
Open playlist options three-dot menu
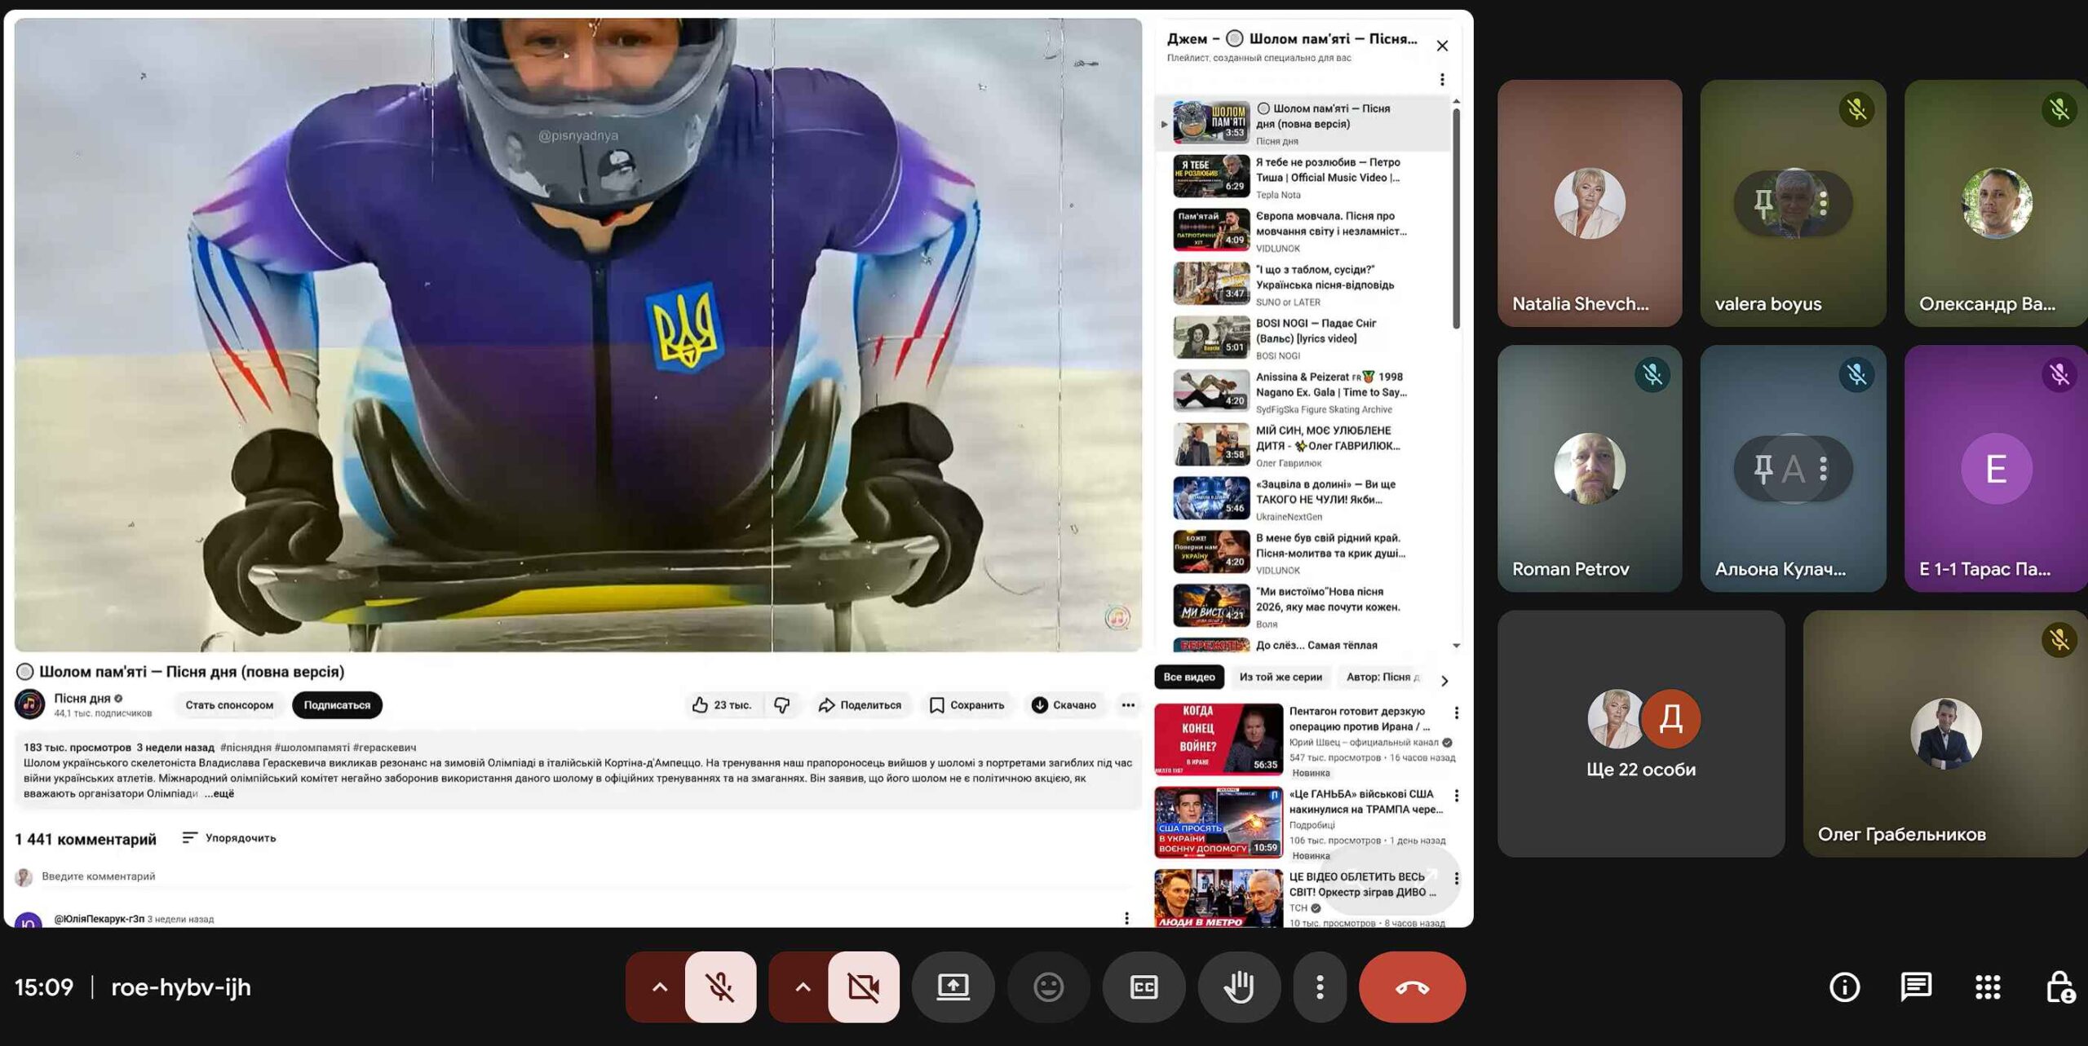(x=1442, y=79)
